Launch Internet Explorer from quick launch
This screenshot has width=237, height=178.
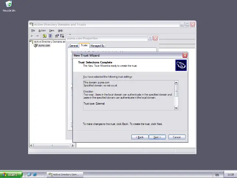35,175
